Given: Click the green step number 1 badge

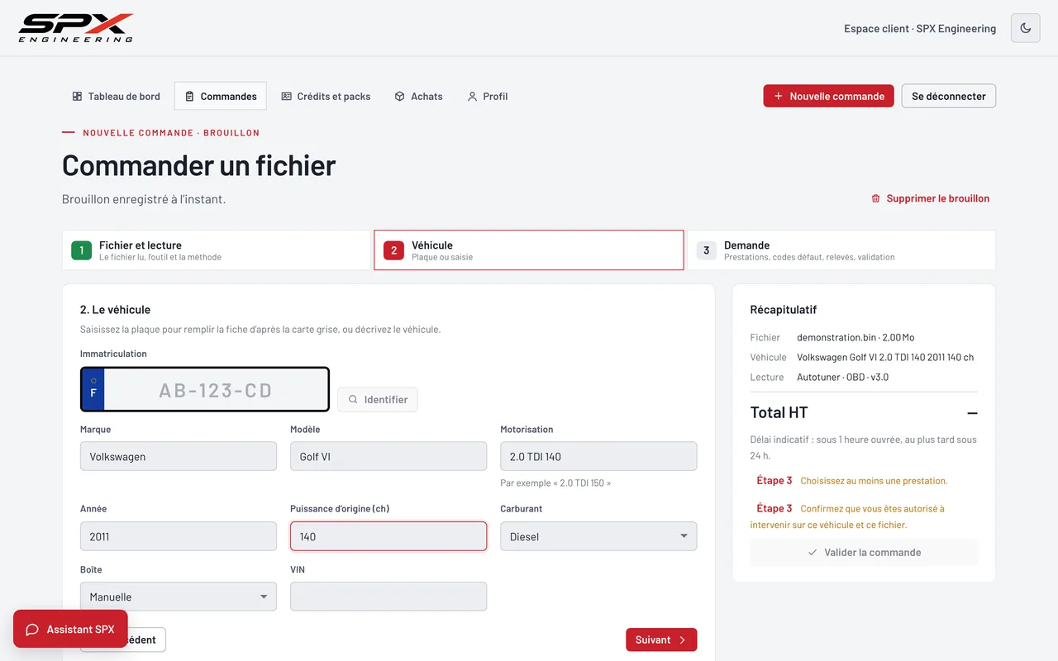Looking at the screenshot, I should pyautogui.click(x=81, y=250).
